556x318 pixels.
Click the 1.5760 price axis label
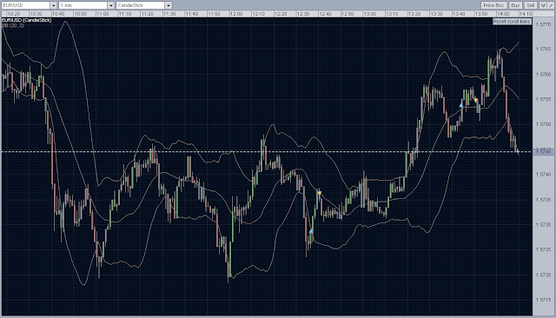[543, 75]
